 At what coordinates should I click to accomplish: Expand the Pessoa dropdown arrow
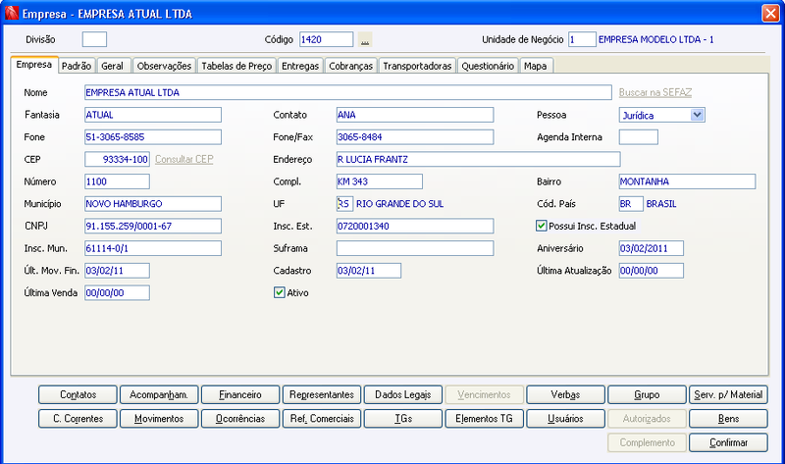point(698,115)
